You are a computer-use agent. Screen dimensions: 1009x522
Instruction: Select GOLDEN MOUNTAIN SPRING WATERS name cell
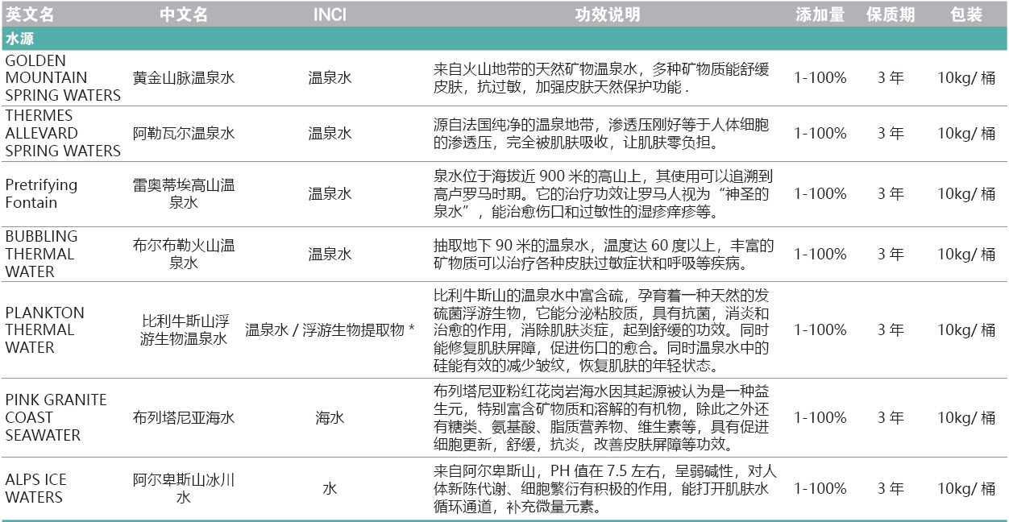coord(63,78)
